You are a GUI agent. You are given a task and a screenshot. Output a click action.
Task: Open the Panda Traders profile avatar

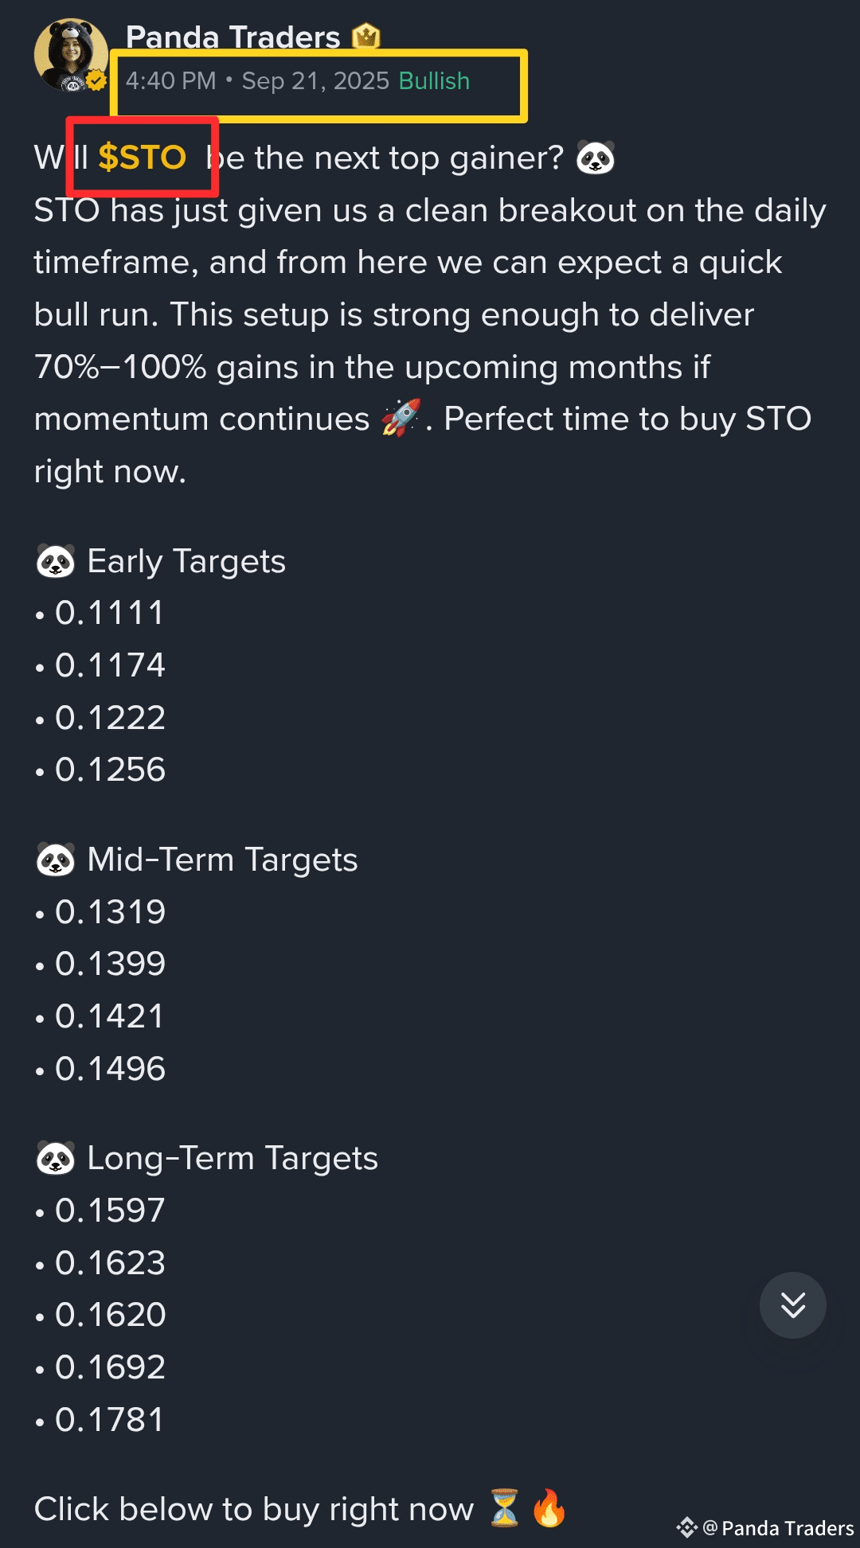point(70,54)
